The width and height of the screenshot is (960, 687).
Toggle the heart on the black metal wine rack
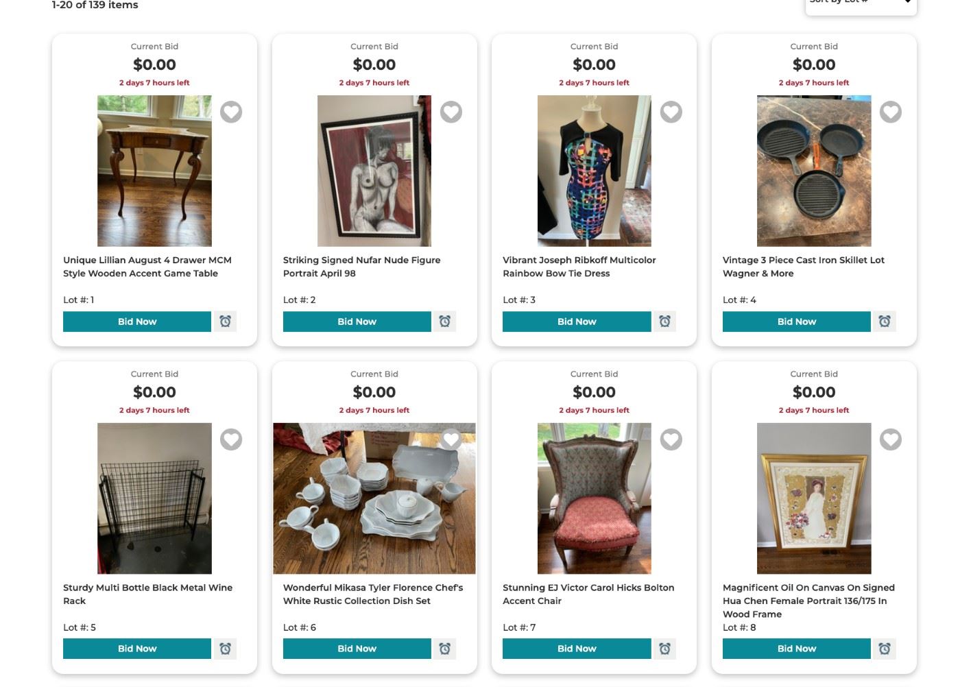231,439
